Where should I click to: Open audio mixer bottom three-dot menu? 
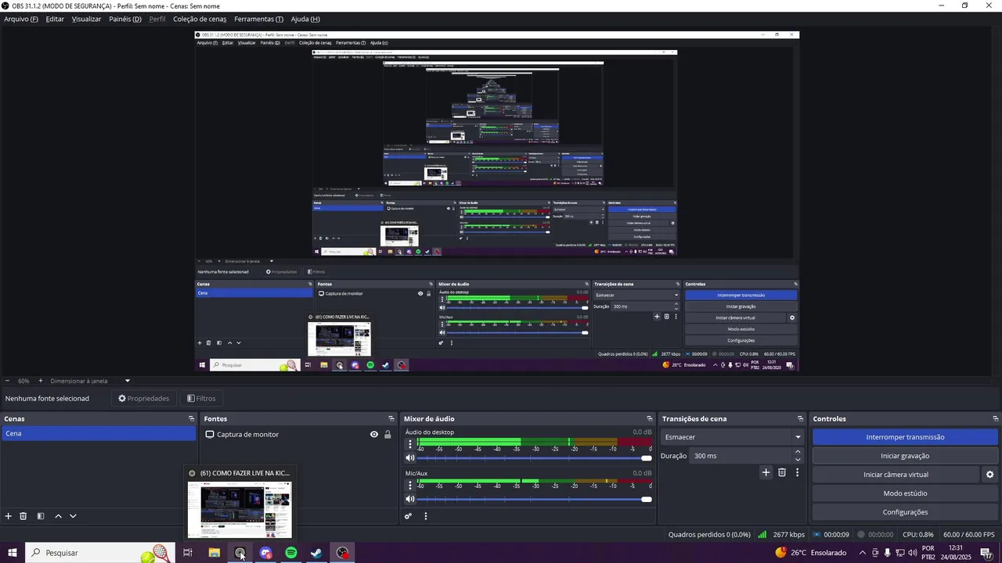426,516
